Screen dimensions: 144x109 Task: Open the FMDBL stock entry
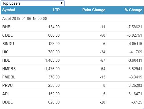pyautogui.click(x=9, y=77)
